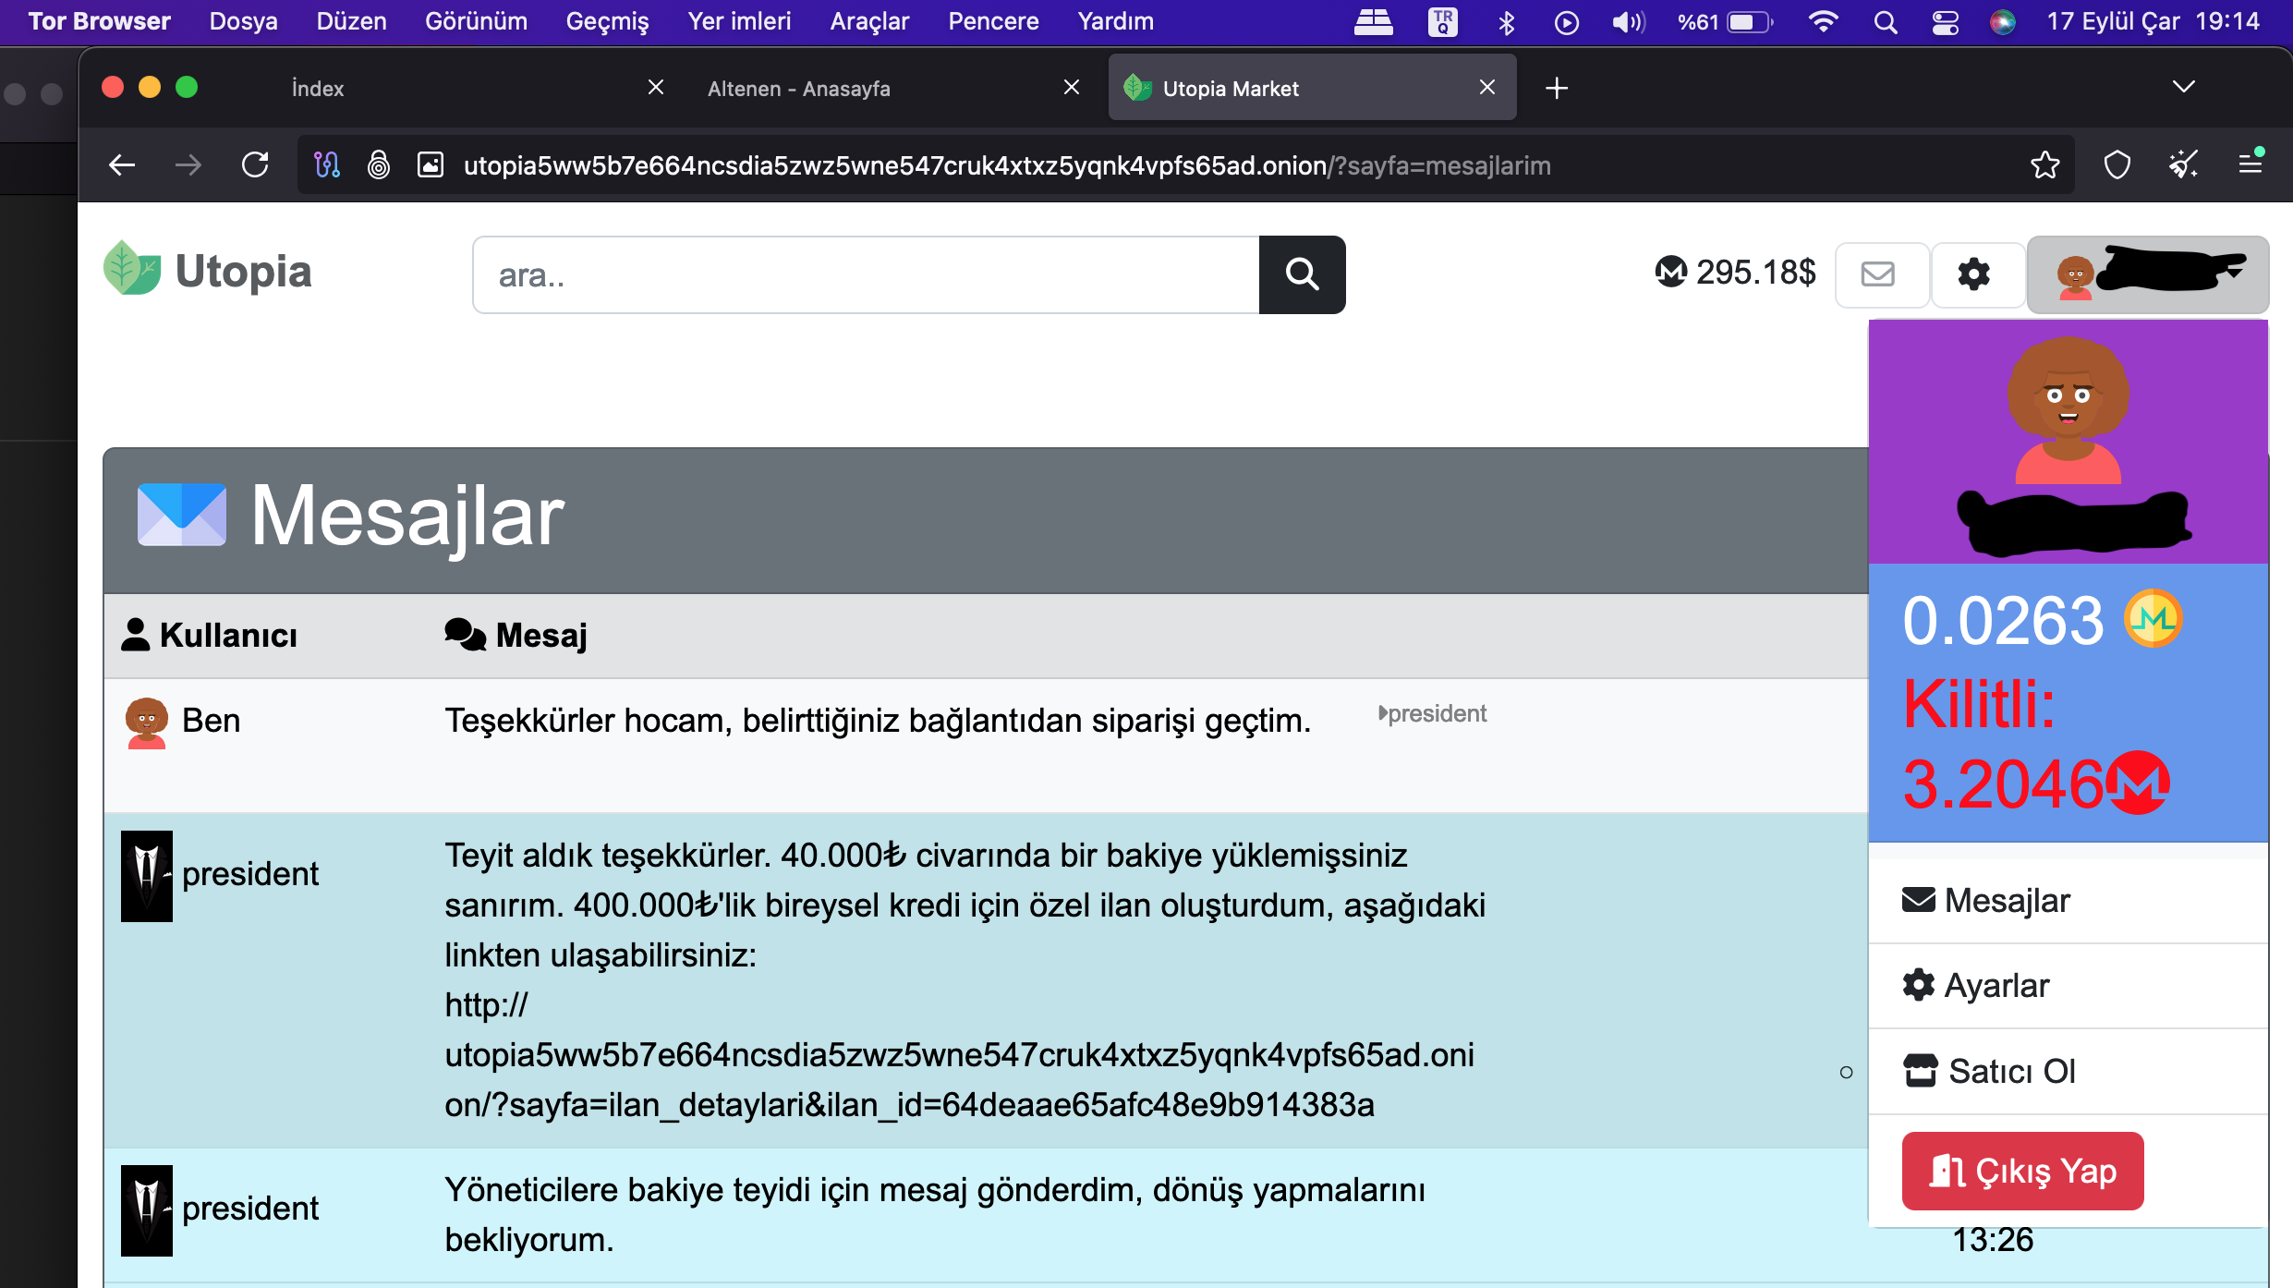The width and height of the screenshot is (2293, 1288).
Task: Expand the president reply marker
Action: click(x=1432, y=713)
